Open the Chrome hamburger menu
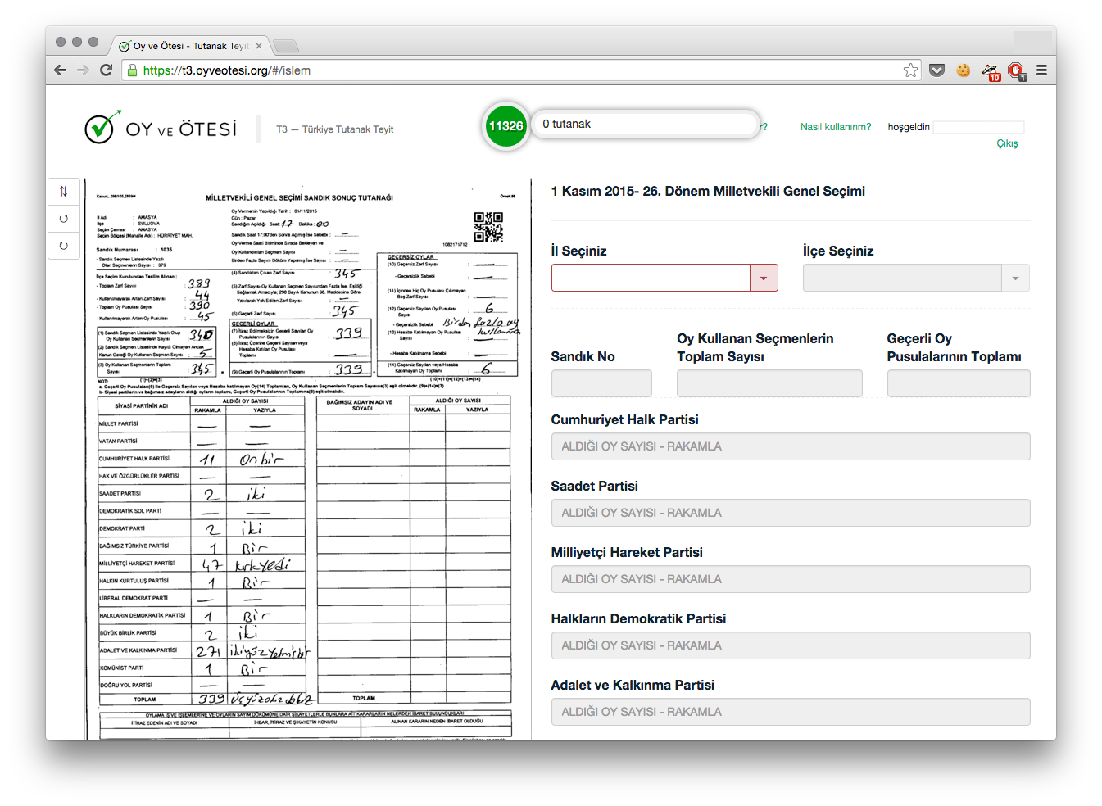 click(x=1042, y=70)
